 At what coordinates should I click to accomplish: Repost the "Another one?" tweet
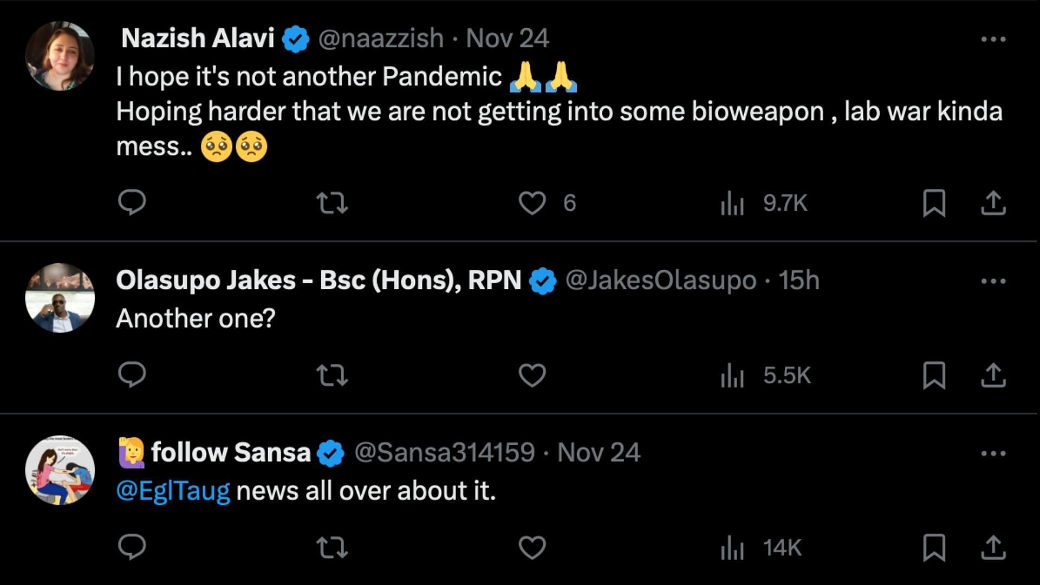click(x=331, y=375)
